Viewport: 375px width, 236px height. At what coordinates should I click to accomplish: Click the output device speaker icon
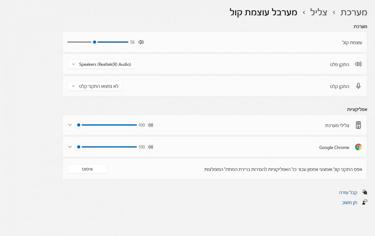click(358, 64)
